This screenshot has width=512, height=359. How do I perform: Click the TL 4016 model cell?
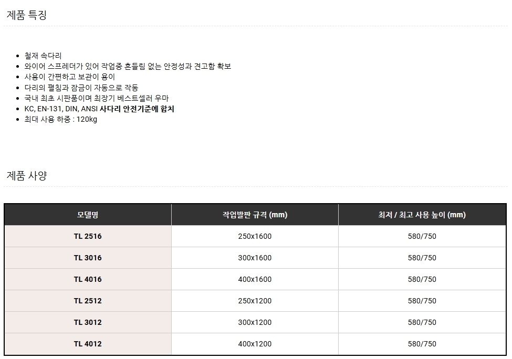[x=88, y=279]
